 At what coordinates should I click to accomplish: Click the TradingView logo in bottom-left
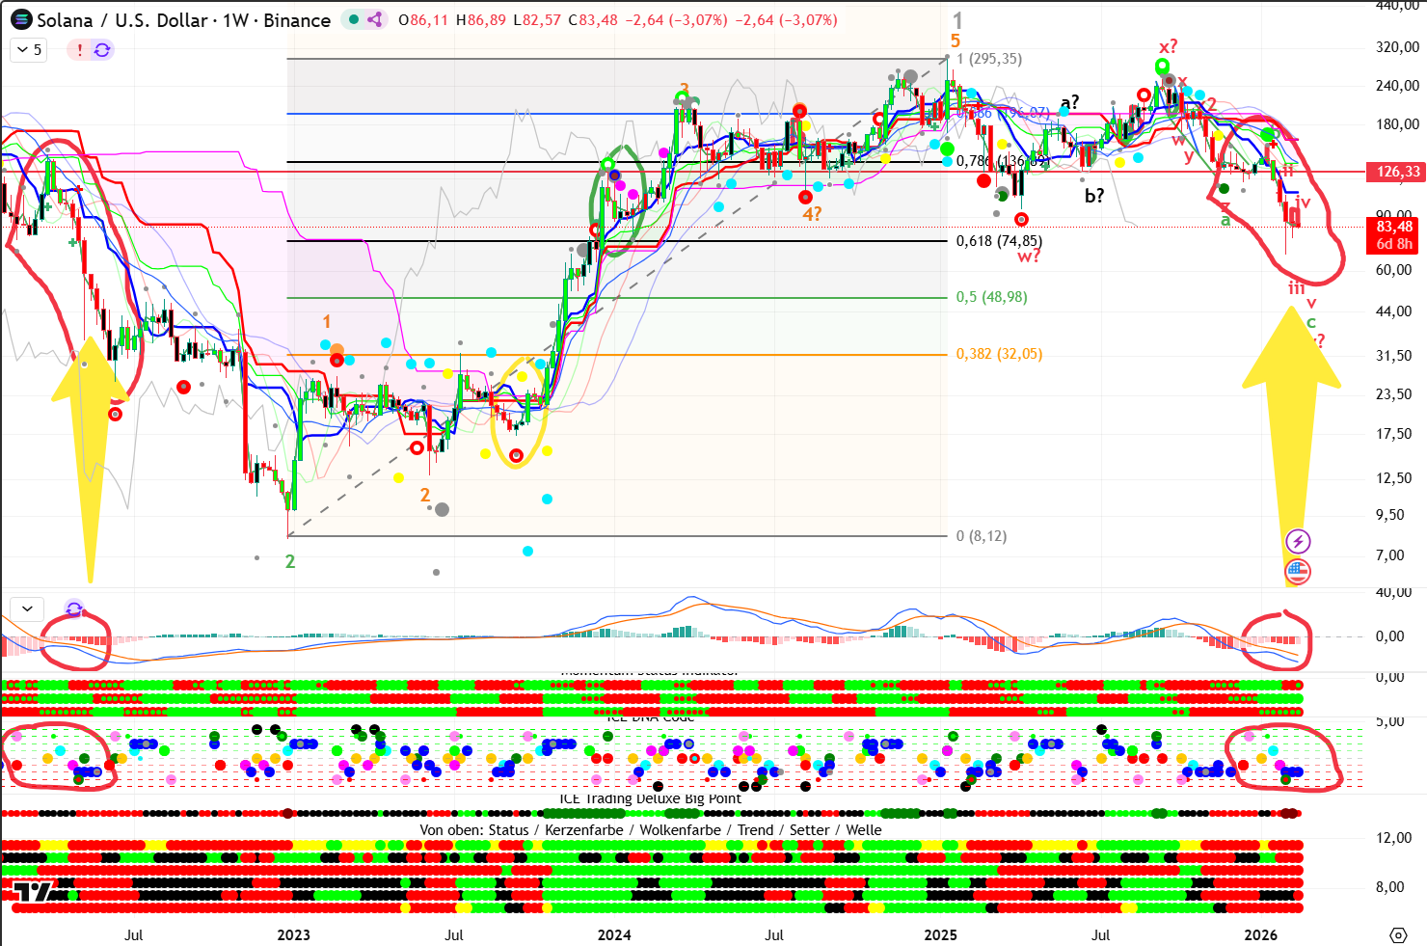click(x=33, y=892)
